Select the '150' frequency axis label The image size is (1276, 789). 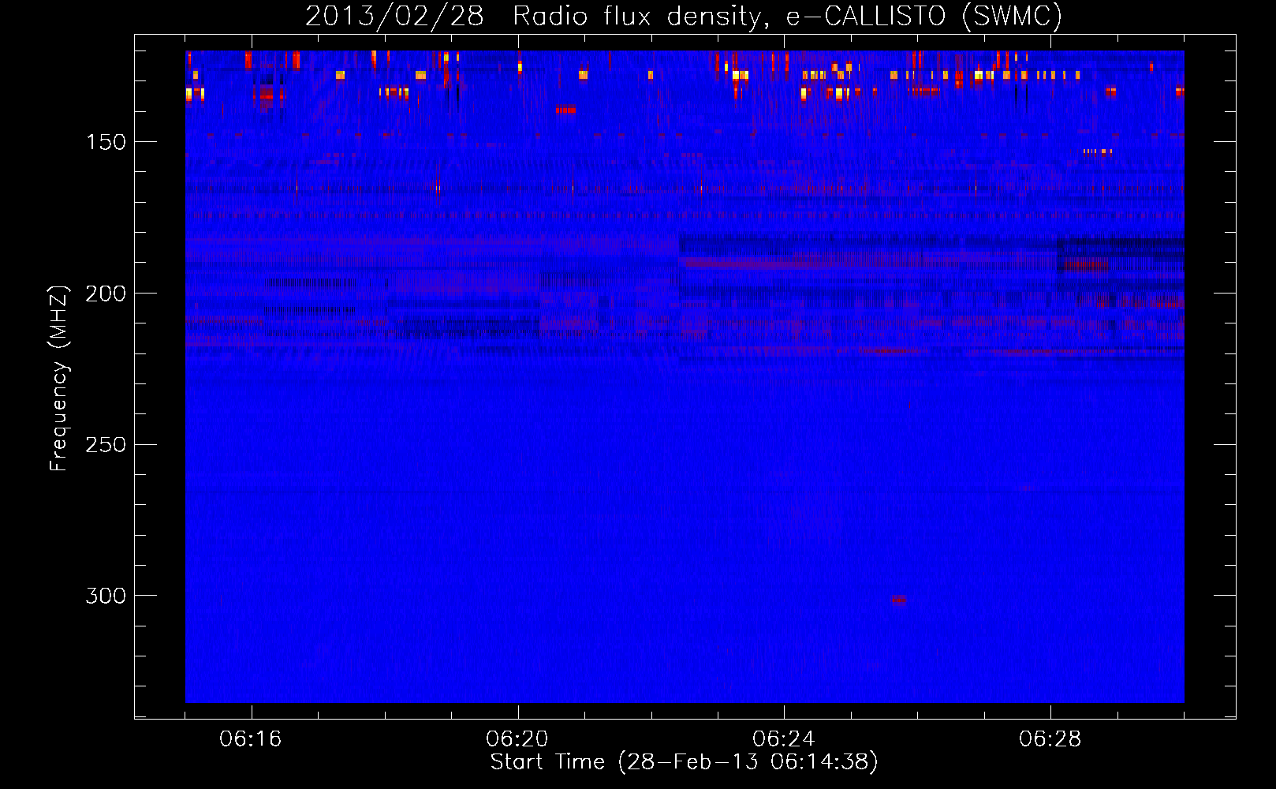[x=106, y=142]
